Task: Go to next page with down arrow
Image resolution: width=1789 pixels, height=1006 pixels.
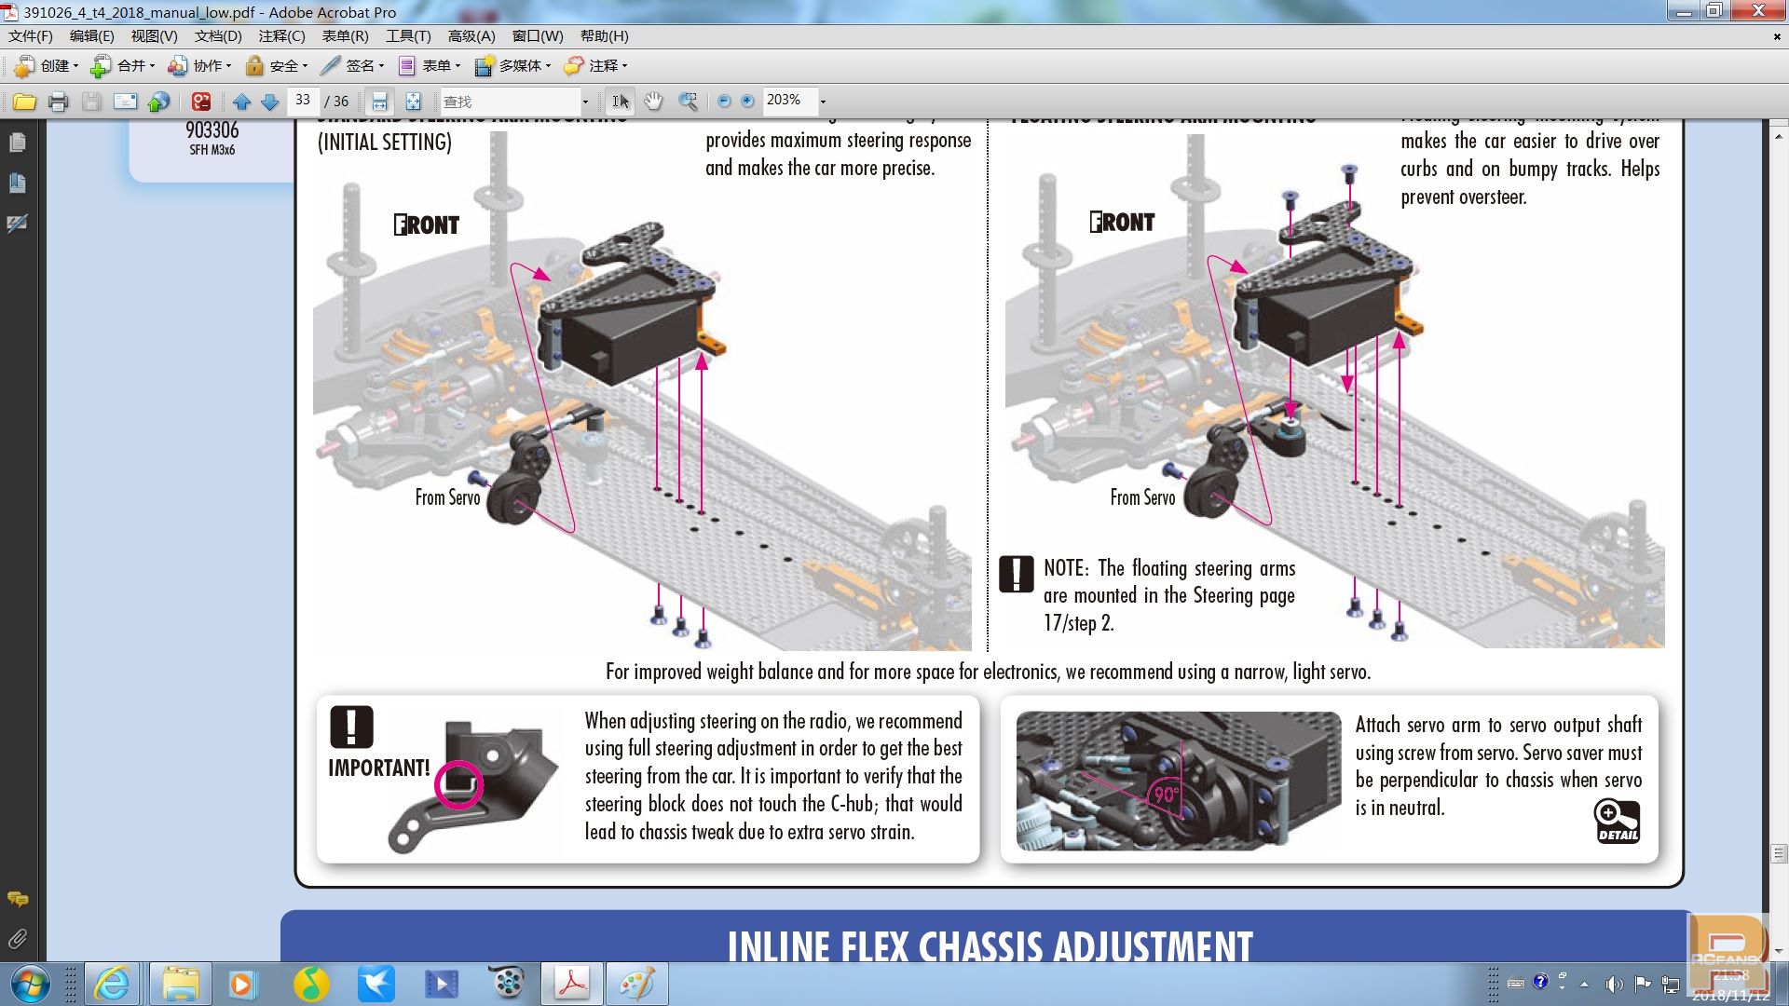Action: point(270,102)
